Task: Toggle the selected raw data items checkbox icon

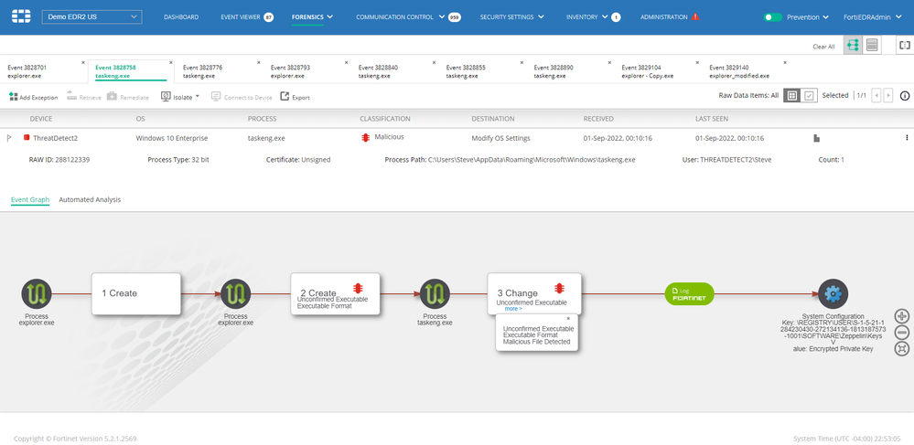Action: pos(809,96)
